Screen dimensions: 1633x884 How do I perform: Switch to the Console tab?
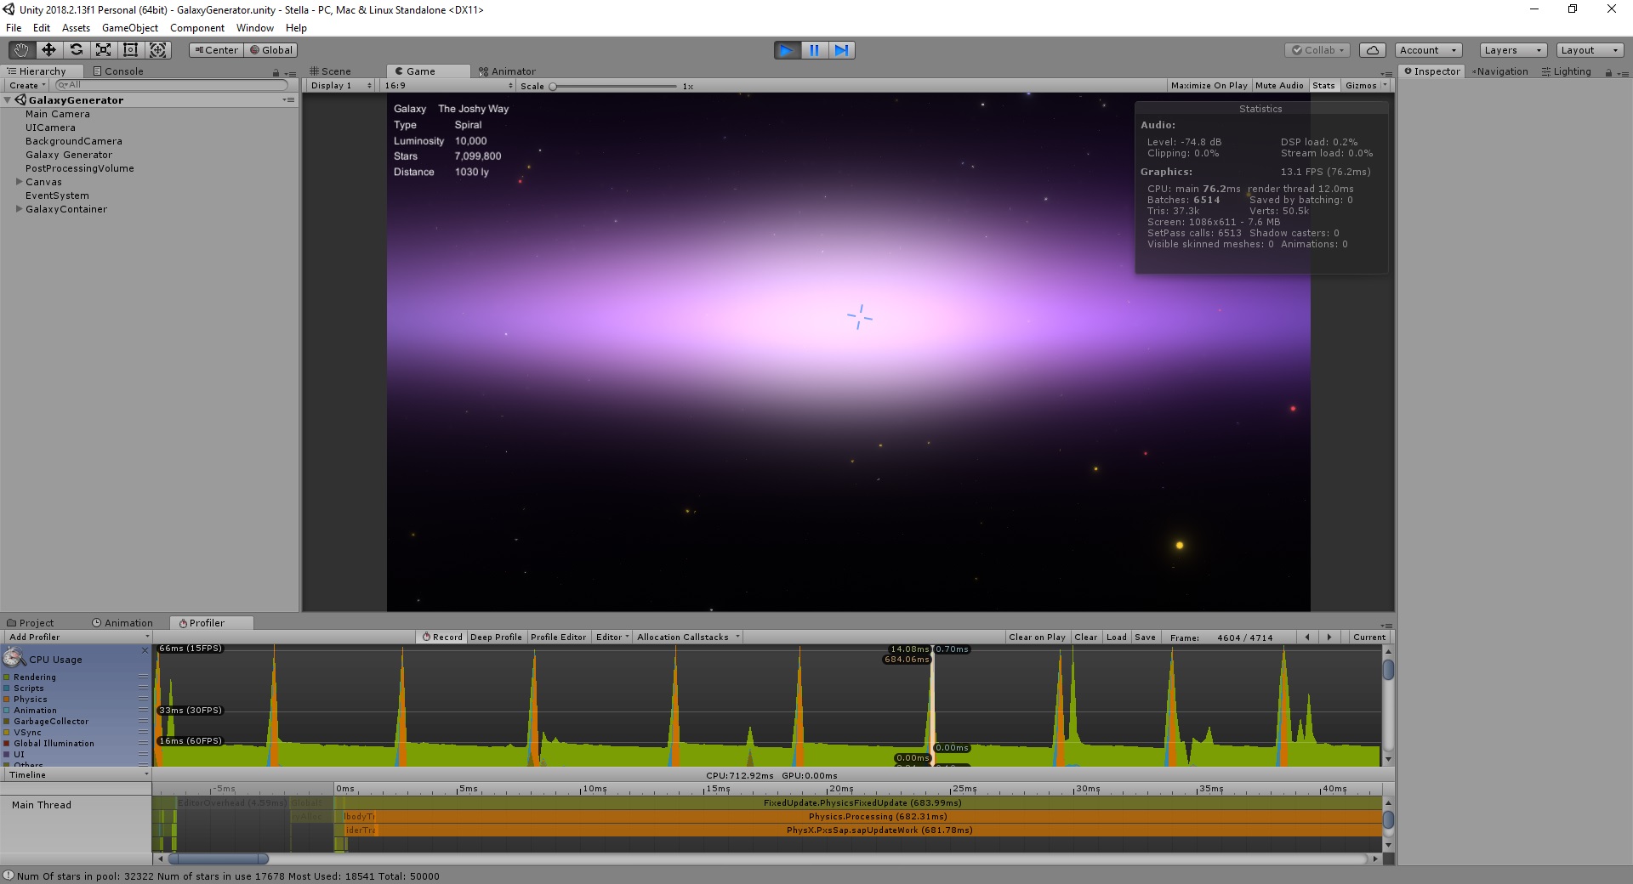118,71
